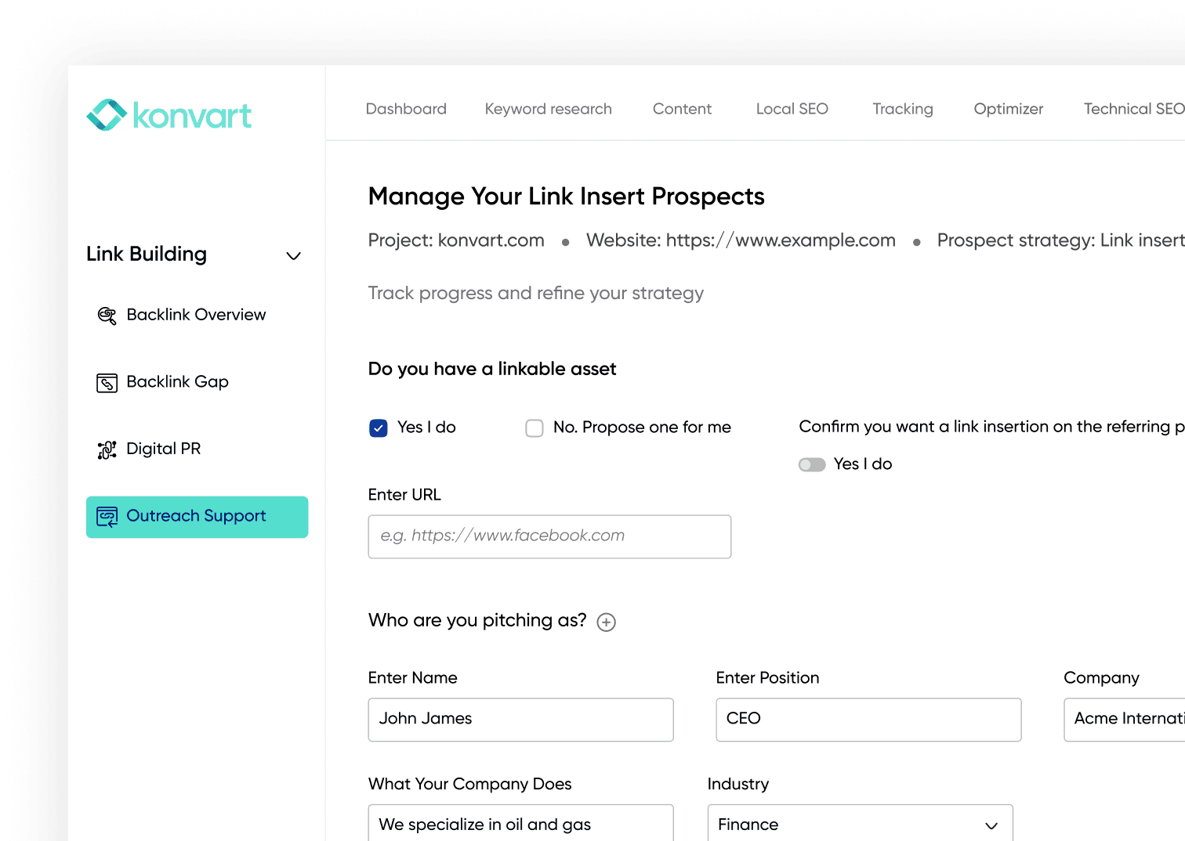Click the What Your Company Does field

[x=520, y=824]
